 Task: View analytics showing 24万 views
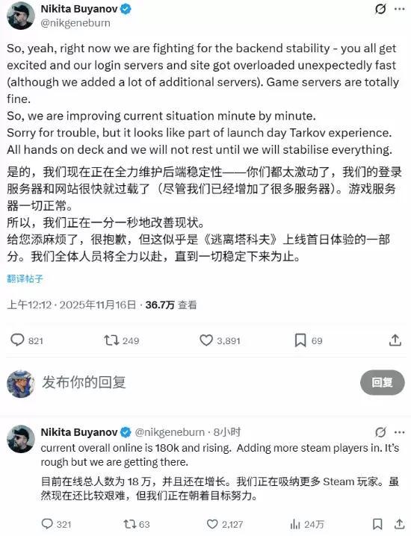pyautogui.click(x=306, y=524)
